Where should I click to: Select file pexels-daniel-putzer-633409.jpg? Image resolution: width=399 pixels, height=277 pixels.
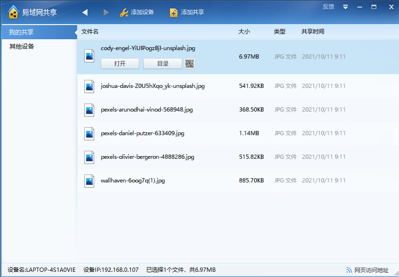[x=142, y=133]
